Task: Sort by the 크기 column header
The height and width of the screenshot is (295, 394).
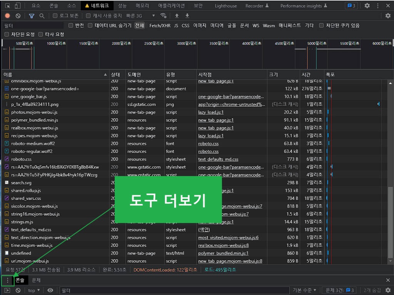Action: tap(284, 75)
